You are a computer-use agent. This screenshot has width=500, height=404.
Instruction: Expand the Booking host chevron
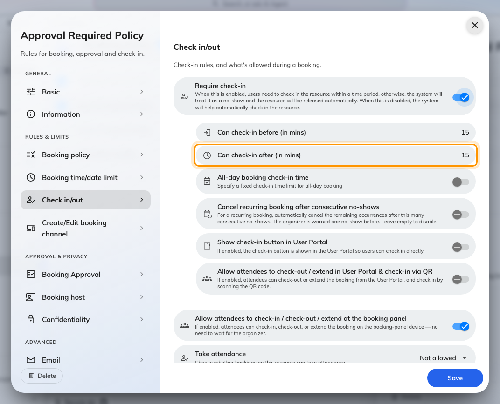tap(142, 297)
